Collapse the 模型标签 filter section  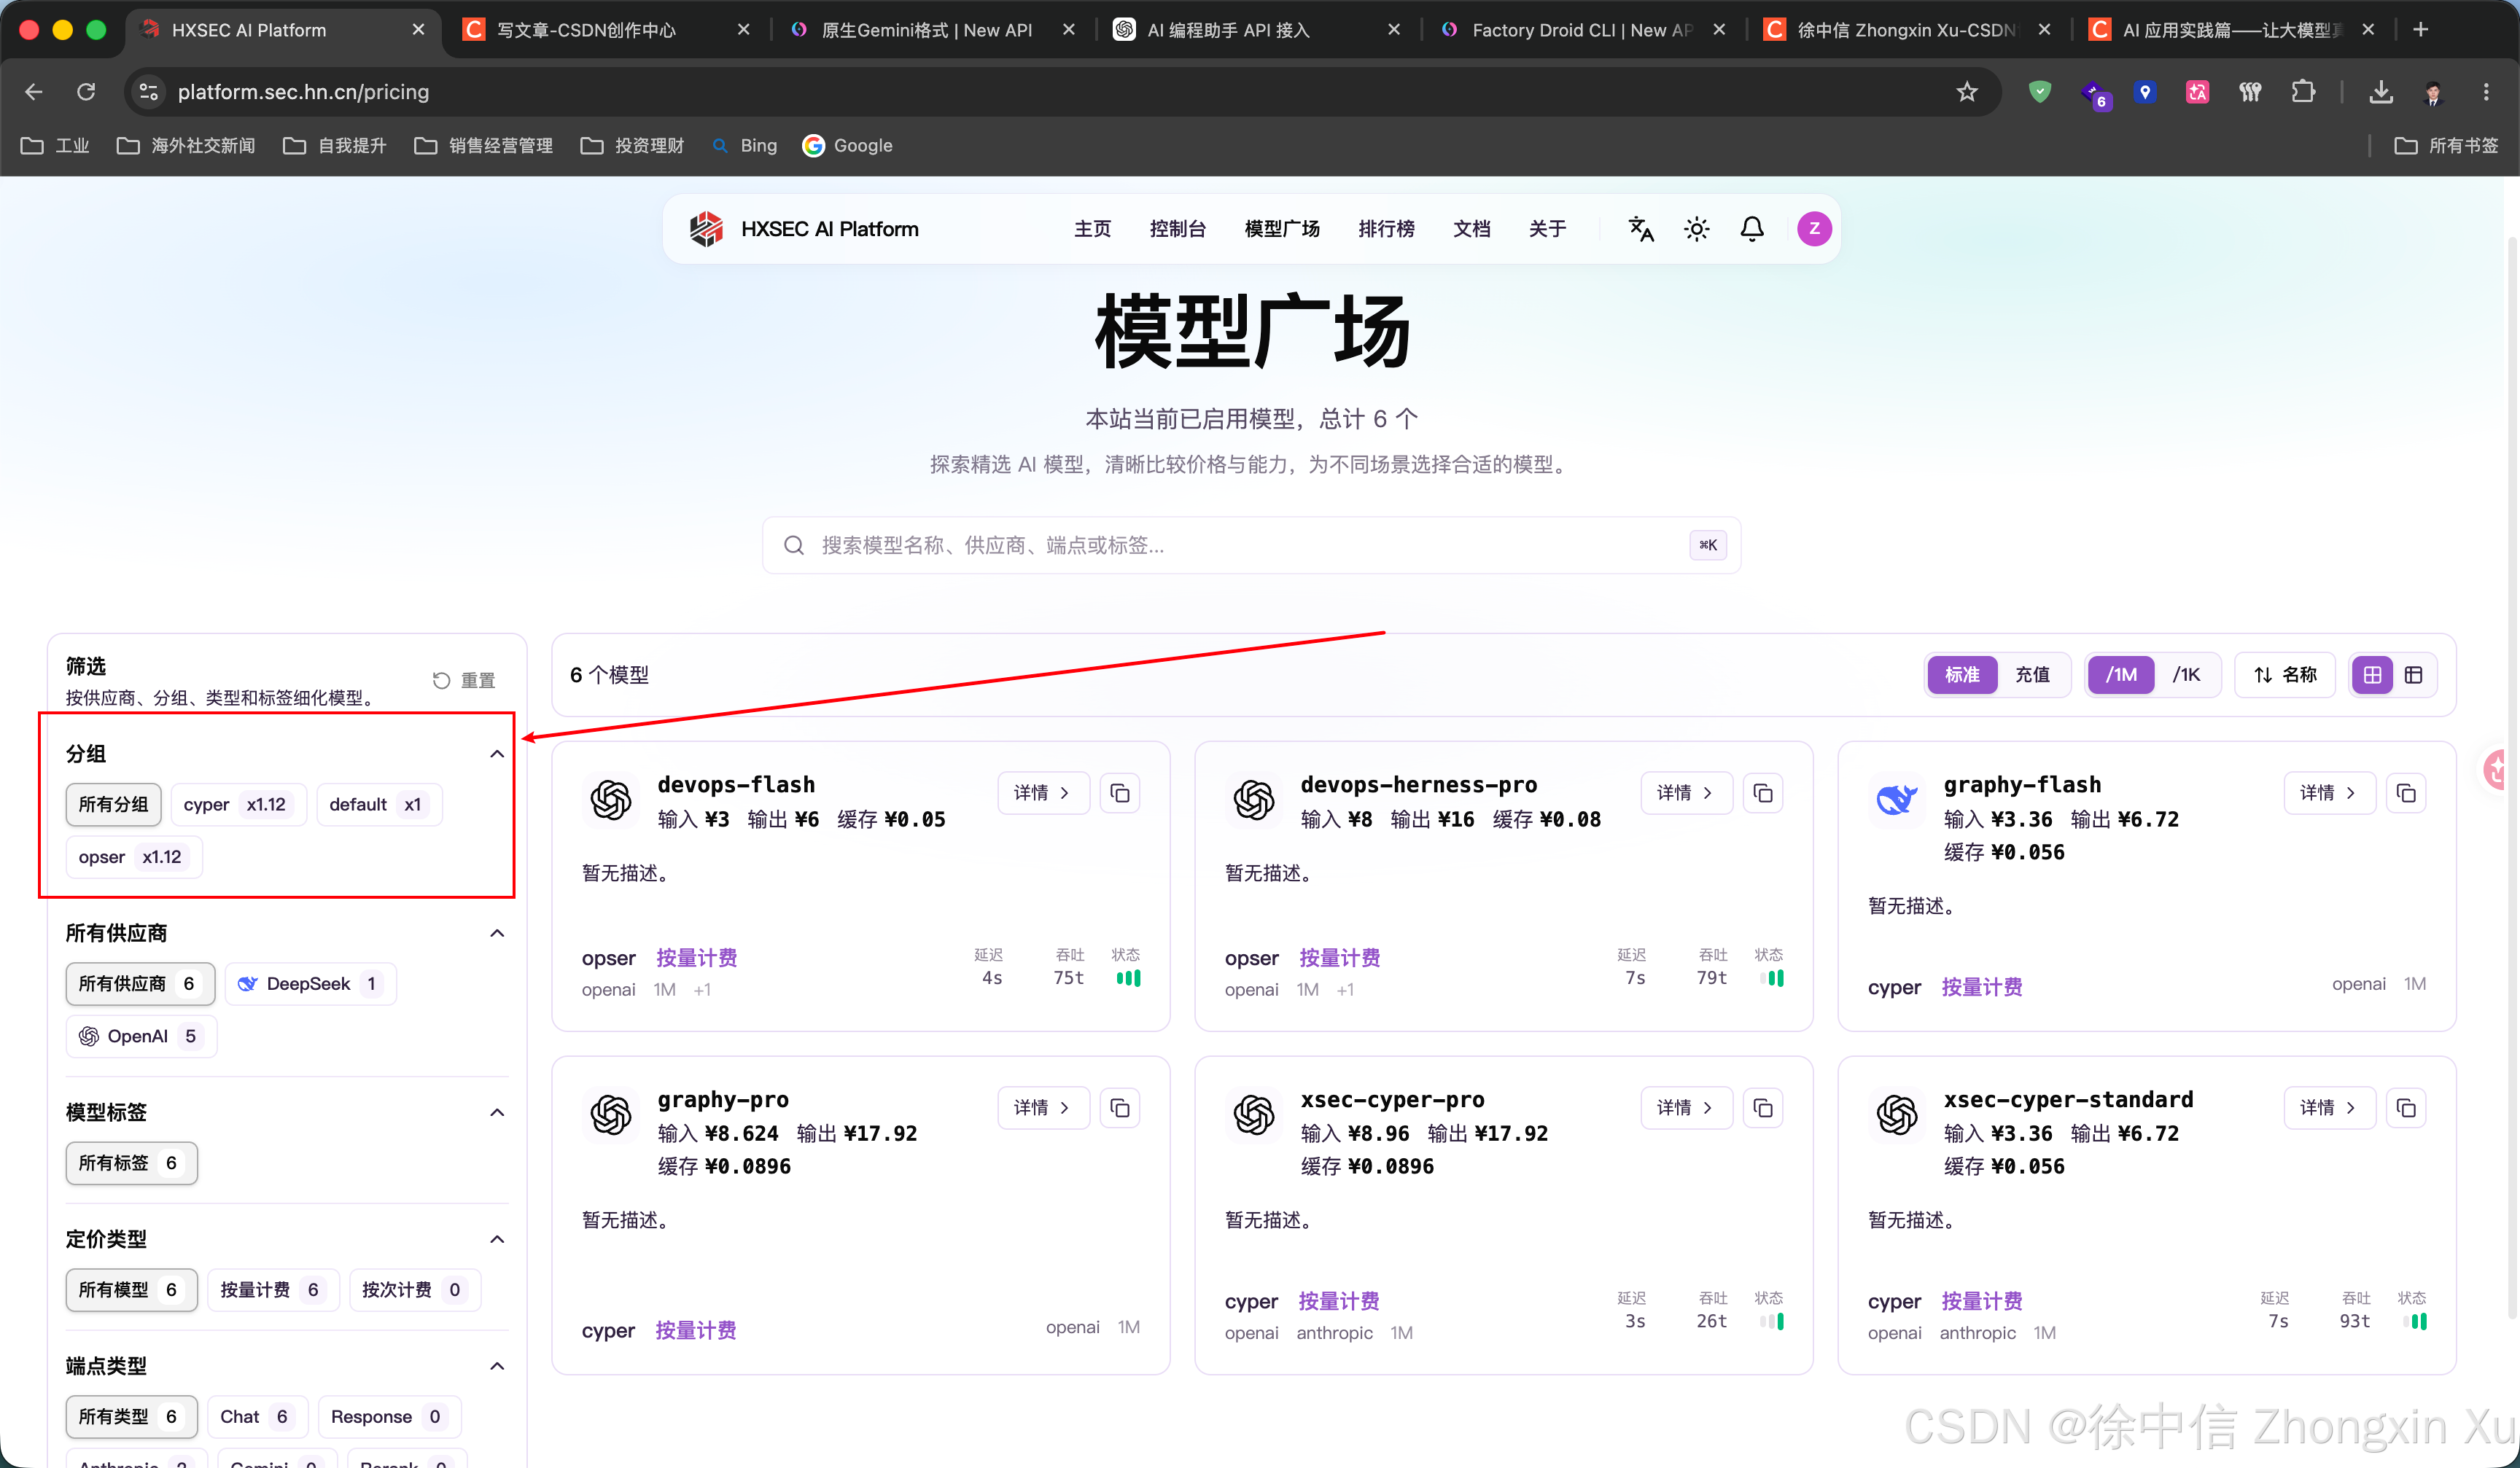(497, 1112)
